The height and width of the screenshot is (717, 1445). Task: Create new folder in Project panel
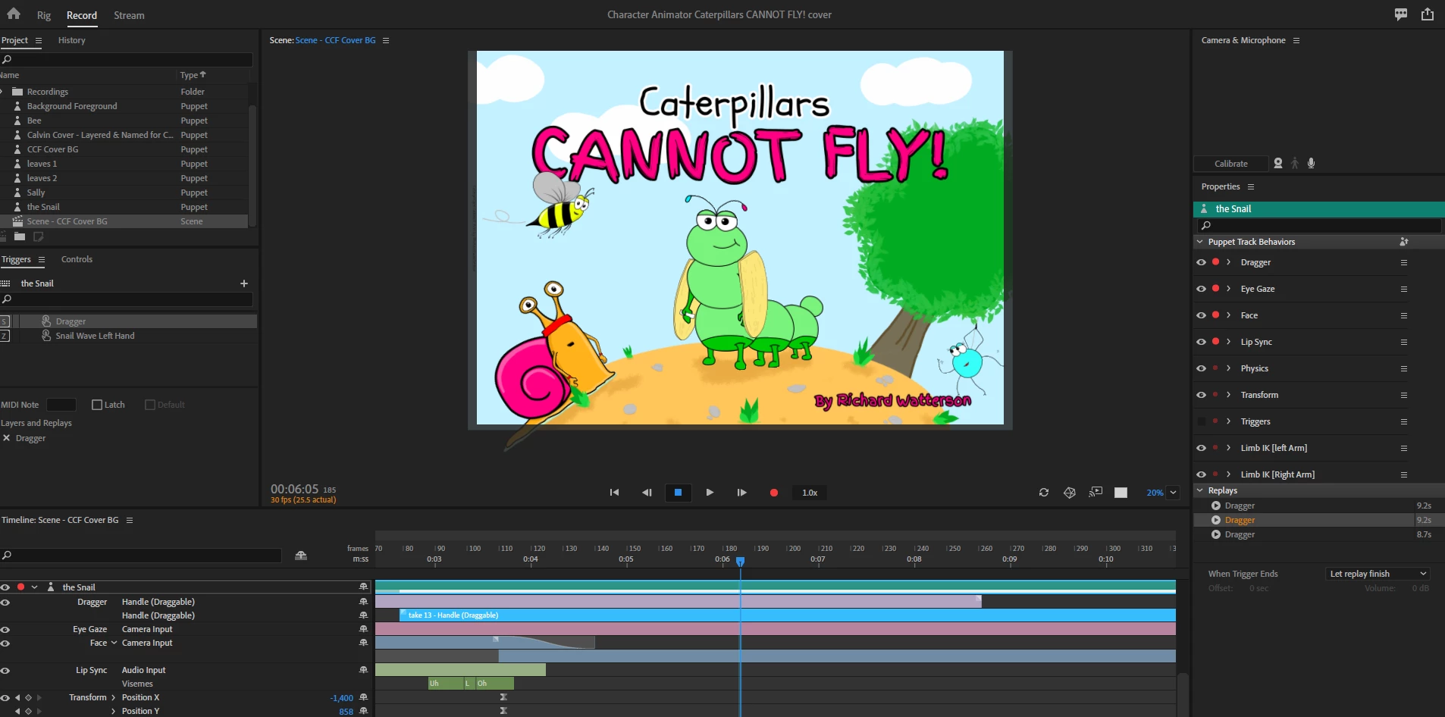(x=20, y=236)
